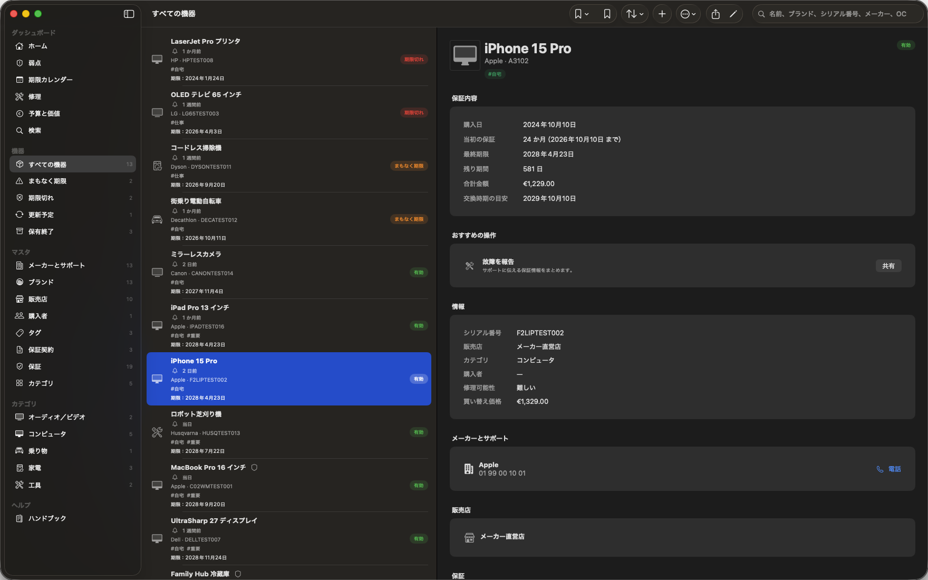Open the メーカー直営店 retailer card
Screen dimensions: 928x580
[x=682, y=537]
